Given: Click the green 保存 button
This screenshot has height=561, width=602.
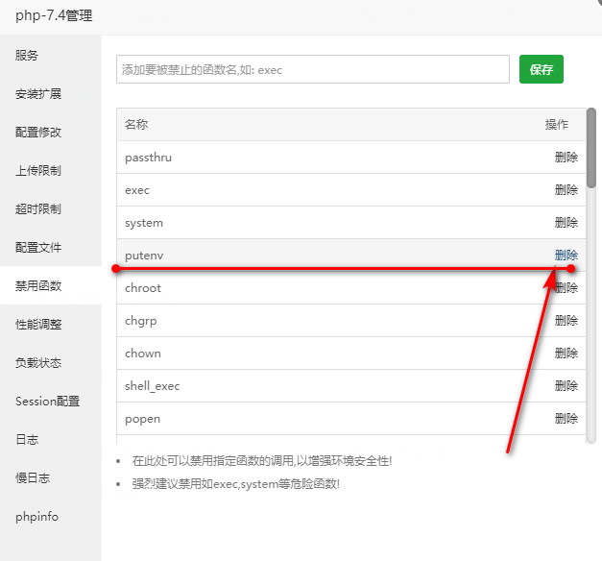Looking at the screenshot, I should click(x=542, y=69).
